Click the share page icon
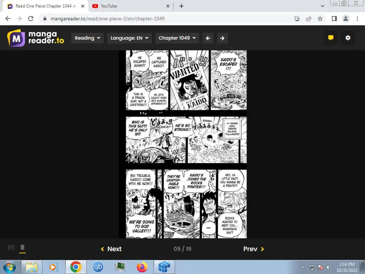 click(x=309, y=19)
